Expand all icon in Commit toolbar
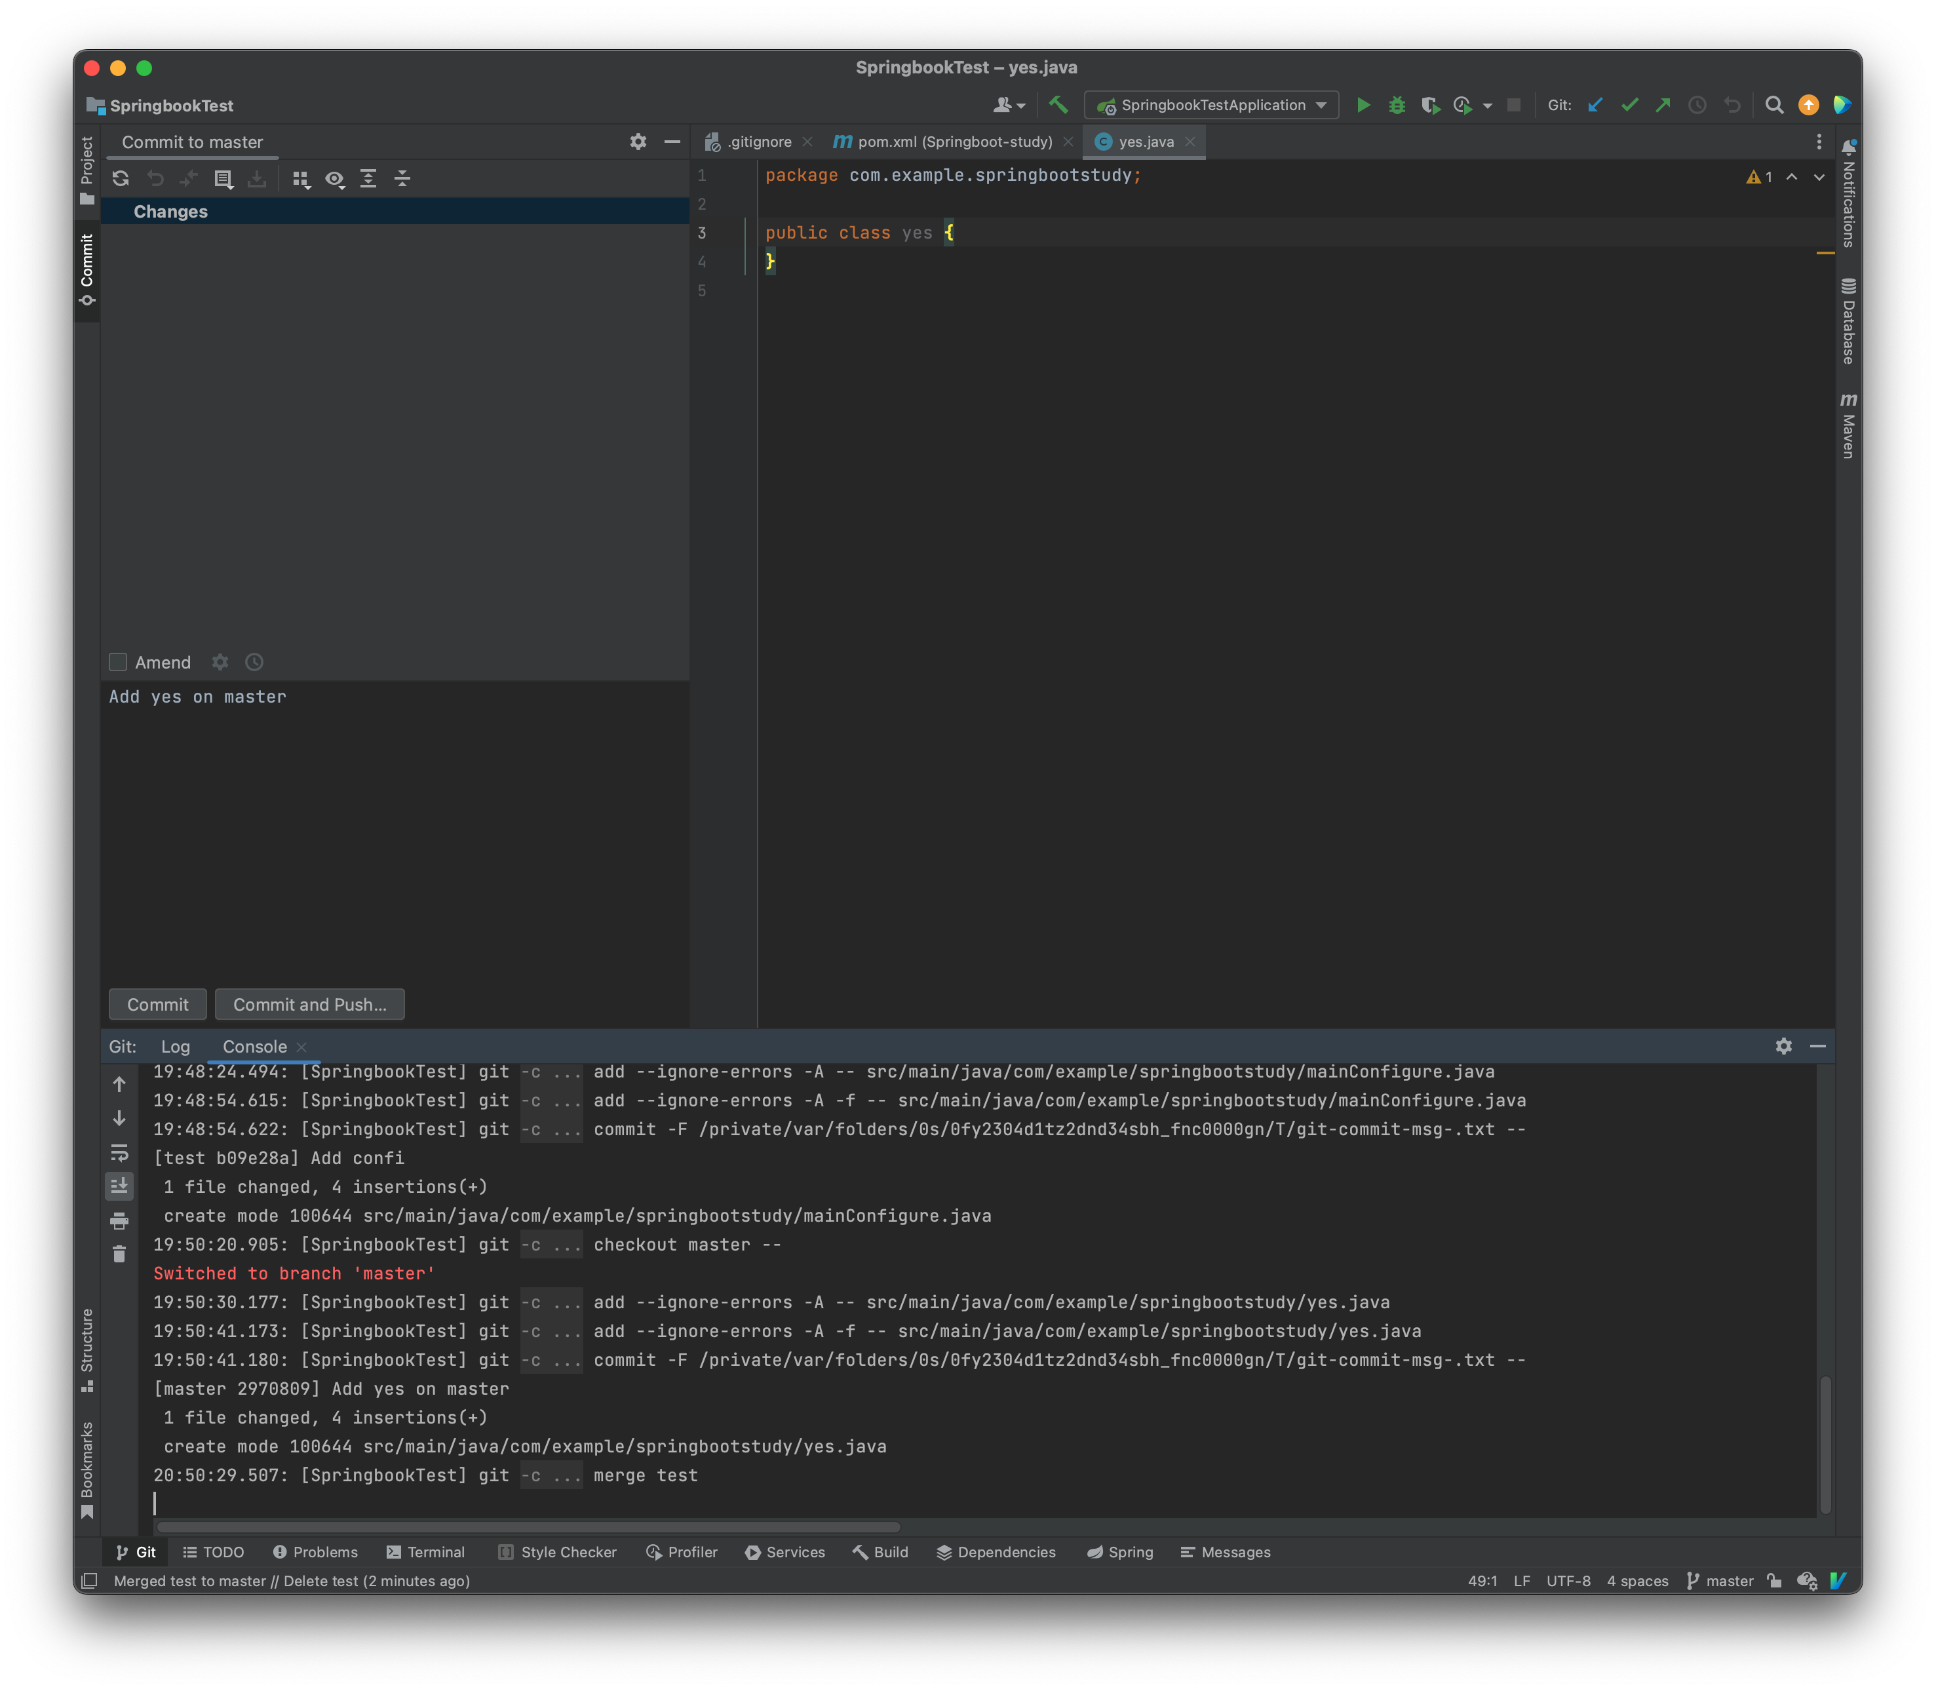This screenshot has width=1936, height=1691. coord(368,178)
